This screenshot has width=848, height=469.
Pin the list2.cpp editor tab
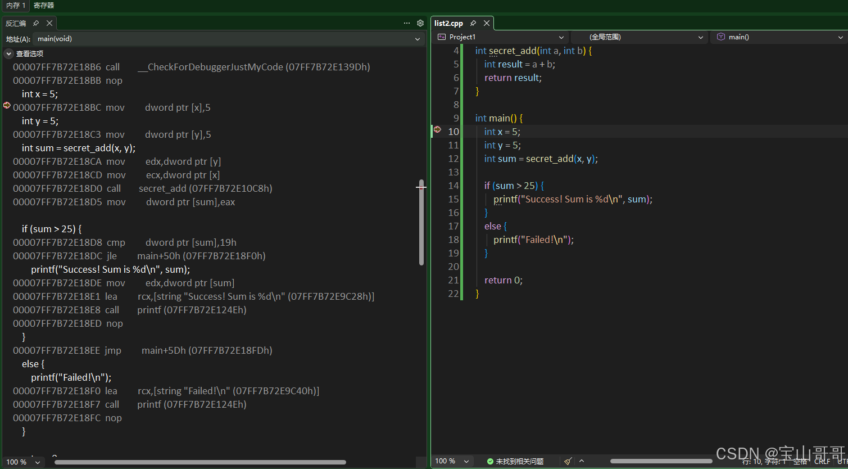[473, 23]
